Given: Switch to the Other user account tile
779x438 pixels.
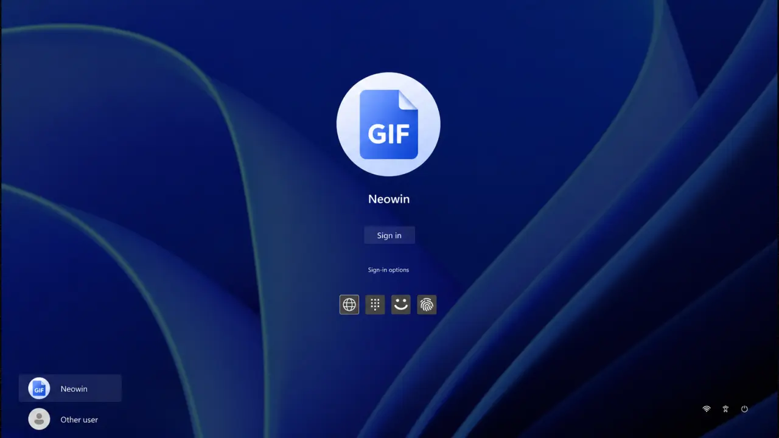Looking at the screenshot, I should tap(70, 419).
